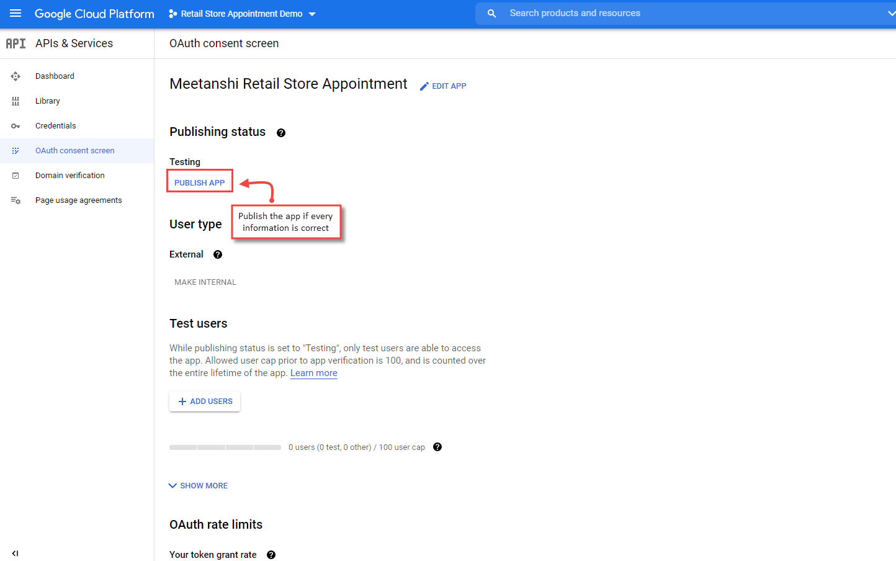Click the Google Cloud Platform logo
Viewport: 896px width, 561px height.
click(94, 14)
